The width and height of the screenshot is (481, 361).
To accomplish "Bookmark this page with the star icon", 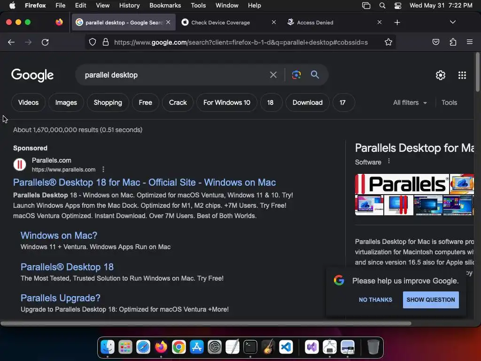I will click(388, 42).
